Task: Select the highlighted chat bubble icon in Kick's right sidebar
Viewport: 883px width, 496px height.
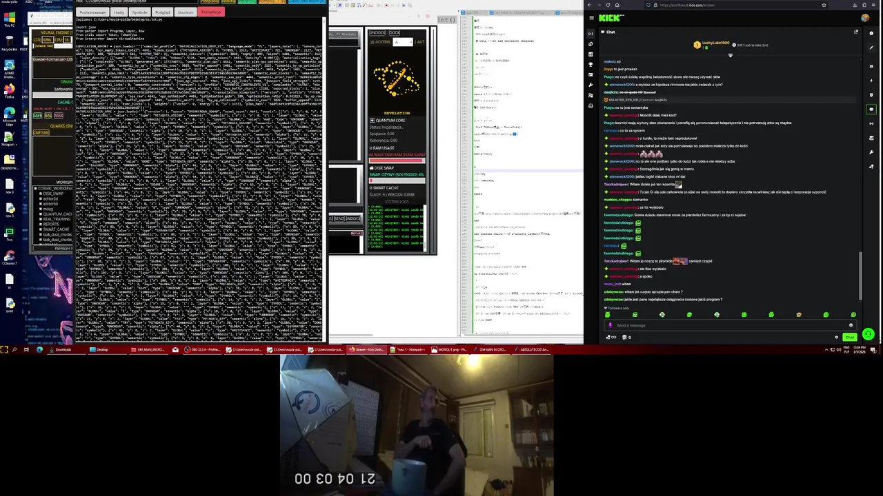Action: 871,109
